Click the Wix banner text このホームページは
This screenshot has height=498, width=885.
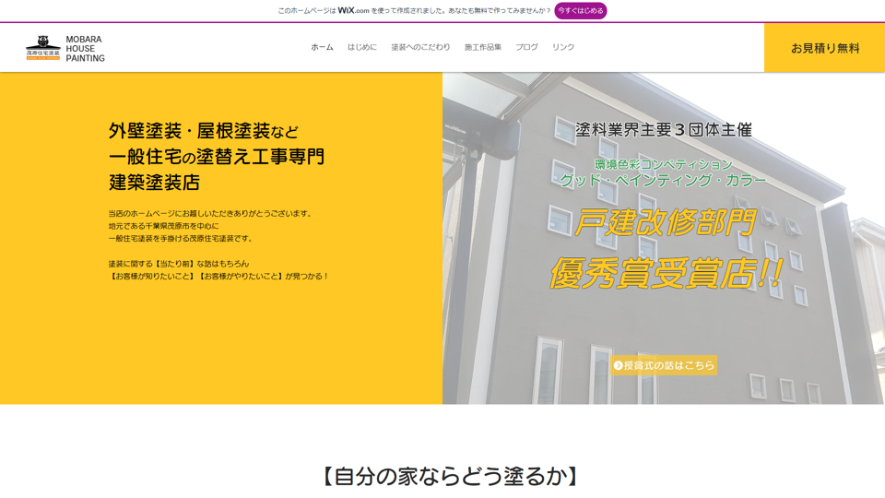[307, 11]
